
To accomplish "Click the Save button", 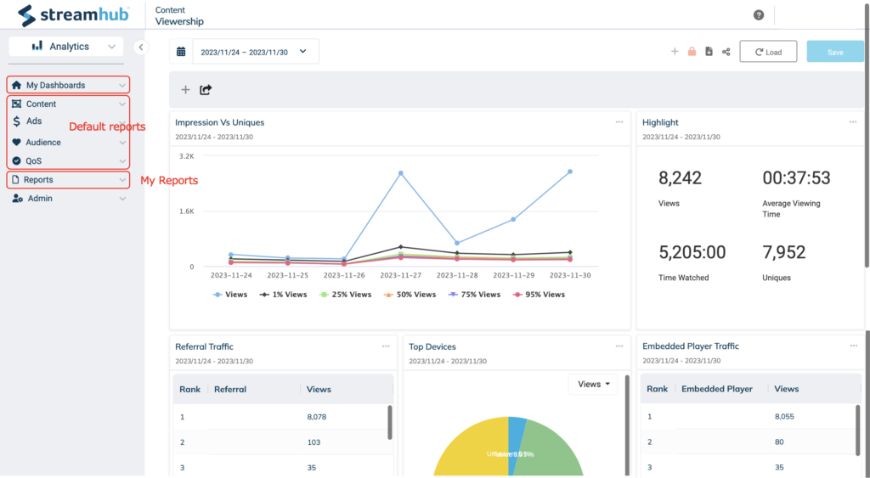I will pos(835,52).
